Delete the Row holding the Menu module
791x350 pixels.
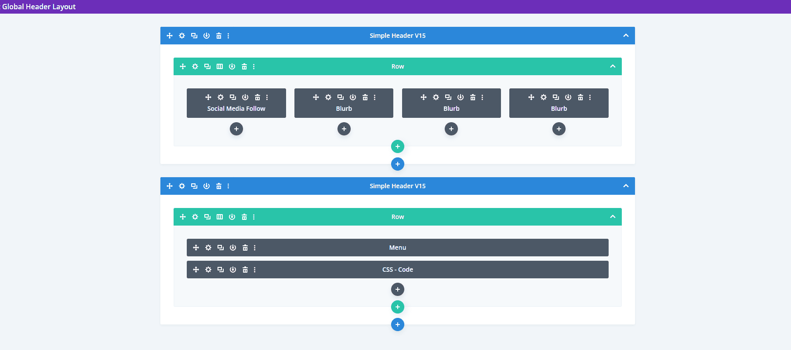[244, 217]
